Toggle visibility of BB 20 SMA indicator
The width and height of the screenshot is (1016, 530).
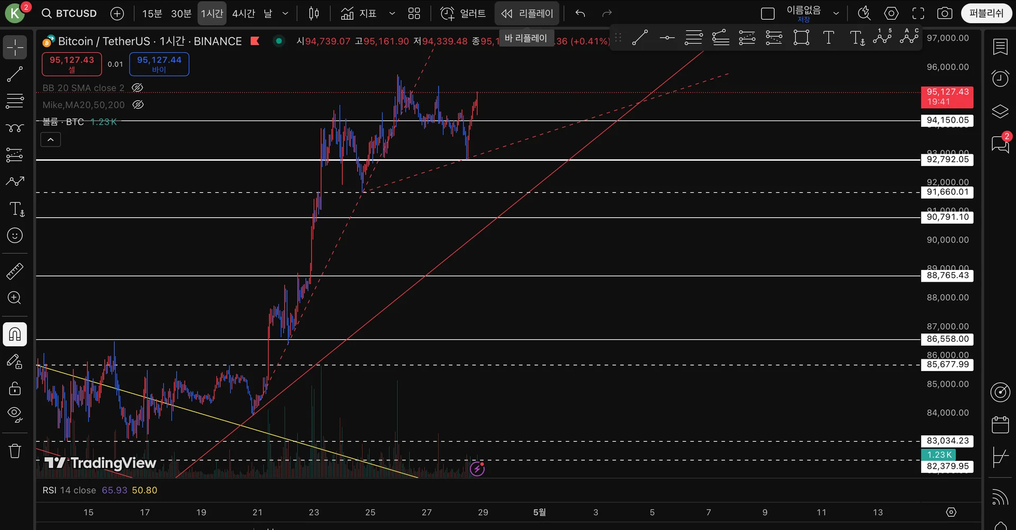tap(137, 88)
